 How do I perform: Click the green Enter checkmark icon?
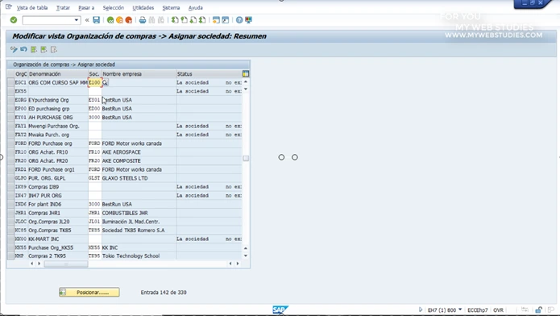point(14,20)
